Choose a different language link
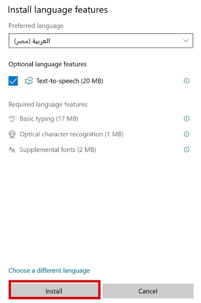201x303 pixels. pos(49,270)
